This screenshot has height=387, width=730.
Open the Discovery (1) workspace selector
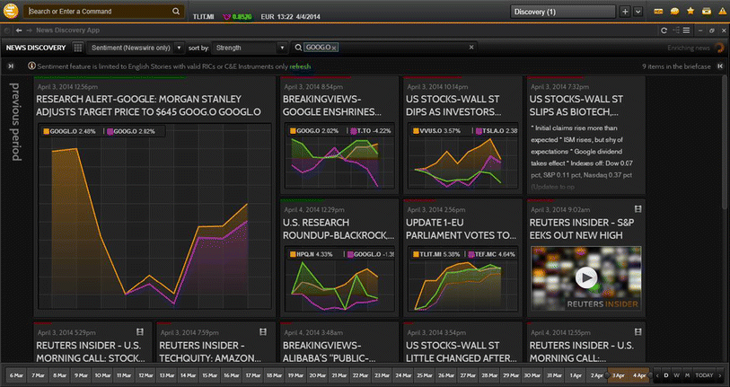562,12
